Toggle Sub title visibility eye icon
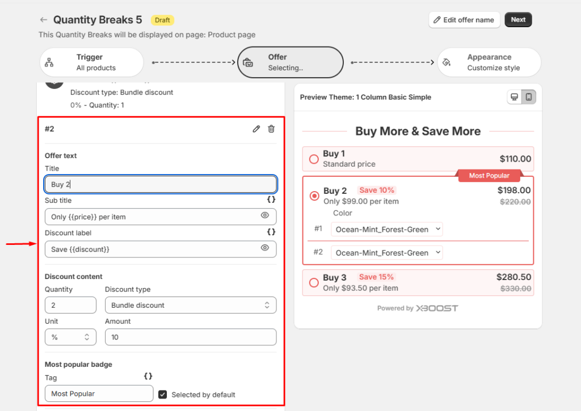The height and width of the screenshot is (411, 581). pos(264,215)
